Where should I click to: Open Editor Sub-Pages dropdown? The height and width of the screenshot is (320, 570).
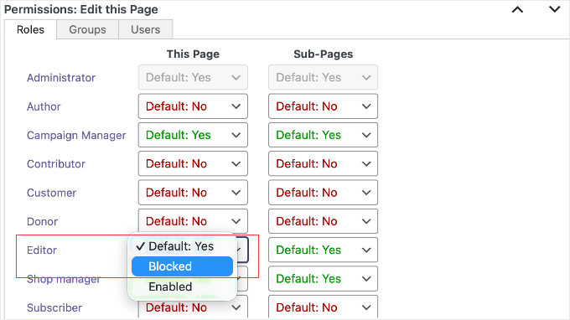[x=323, y=250]
